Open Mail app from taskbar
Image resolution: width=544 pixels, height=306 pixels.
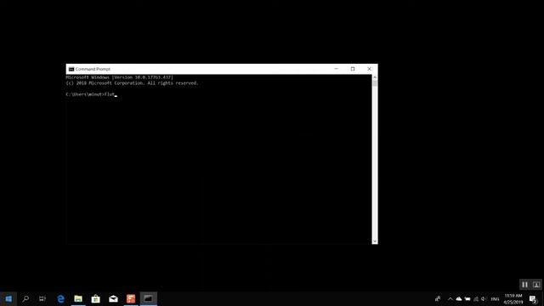point(113,298)
